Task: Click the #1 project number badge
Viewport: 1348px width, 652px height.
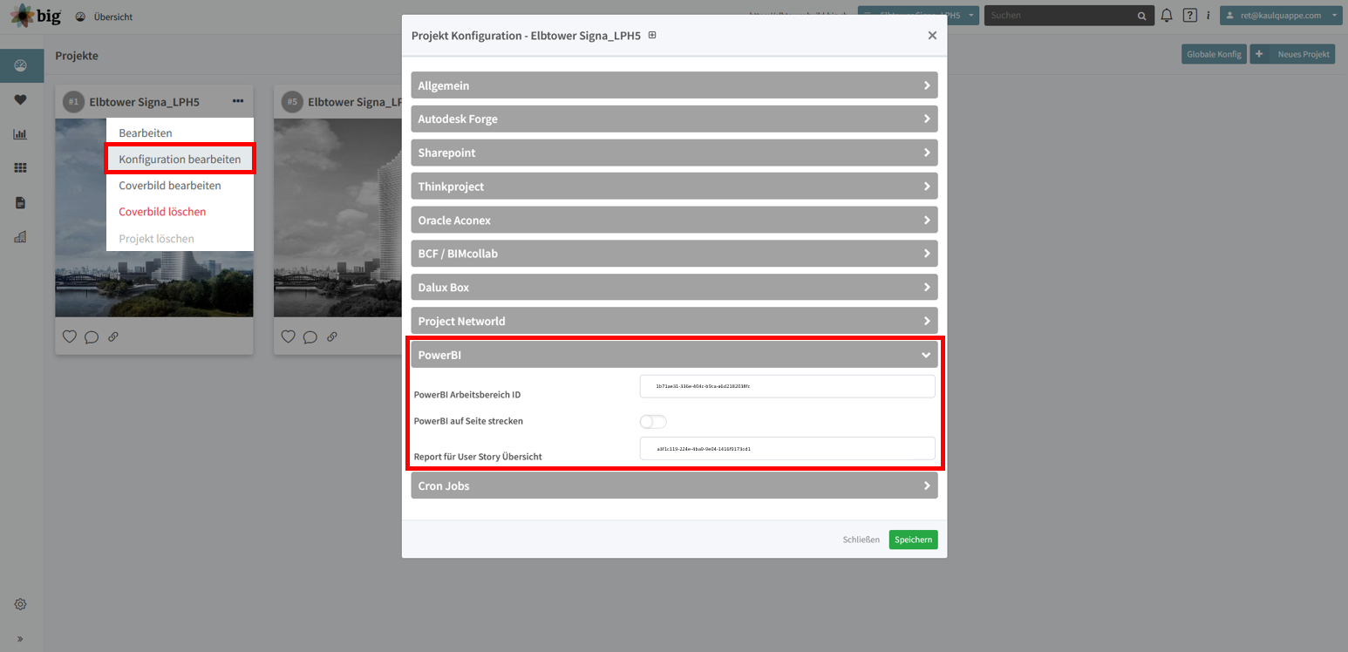Action: click(73, 102)
